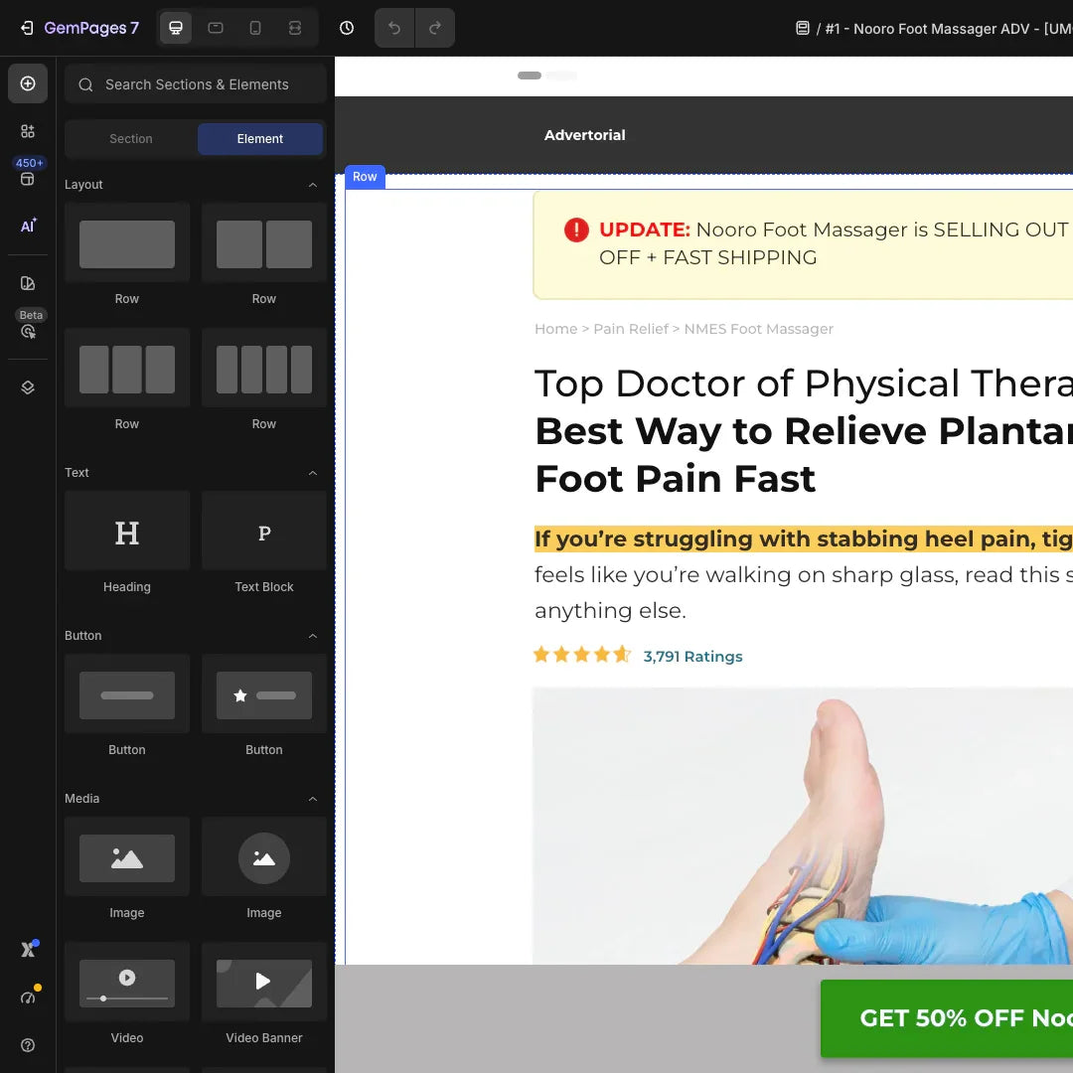Click the GemPages 7 logo
The height and width of the screenshot is (1073, 1073).
click(91, 28)
